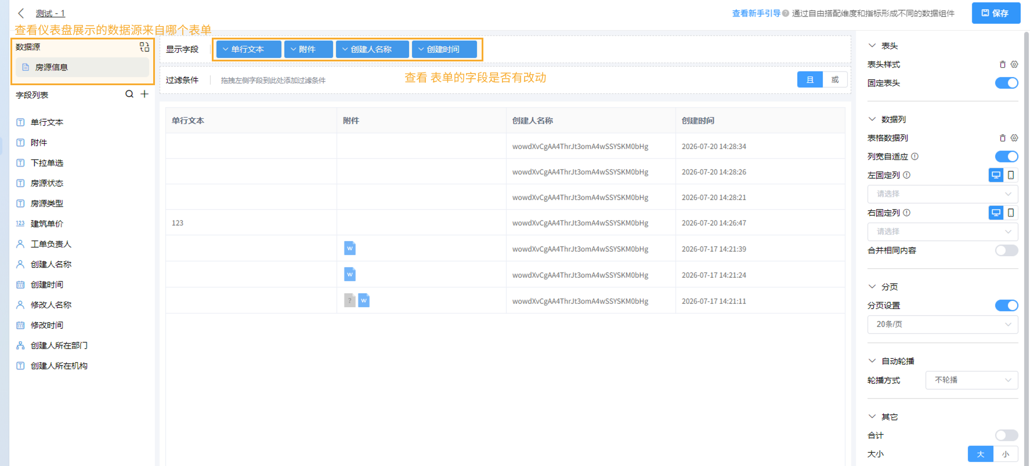Turn on the 合计 switch
Screen dimensions: 1030x466
pos(1007,435)
